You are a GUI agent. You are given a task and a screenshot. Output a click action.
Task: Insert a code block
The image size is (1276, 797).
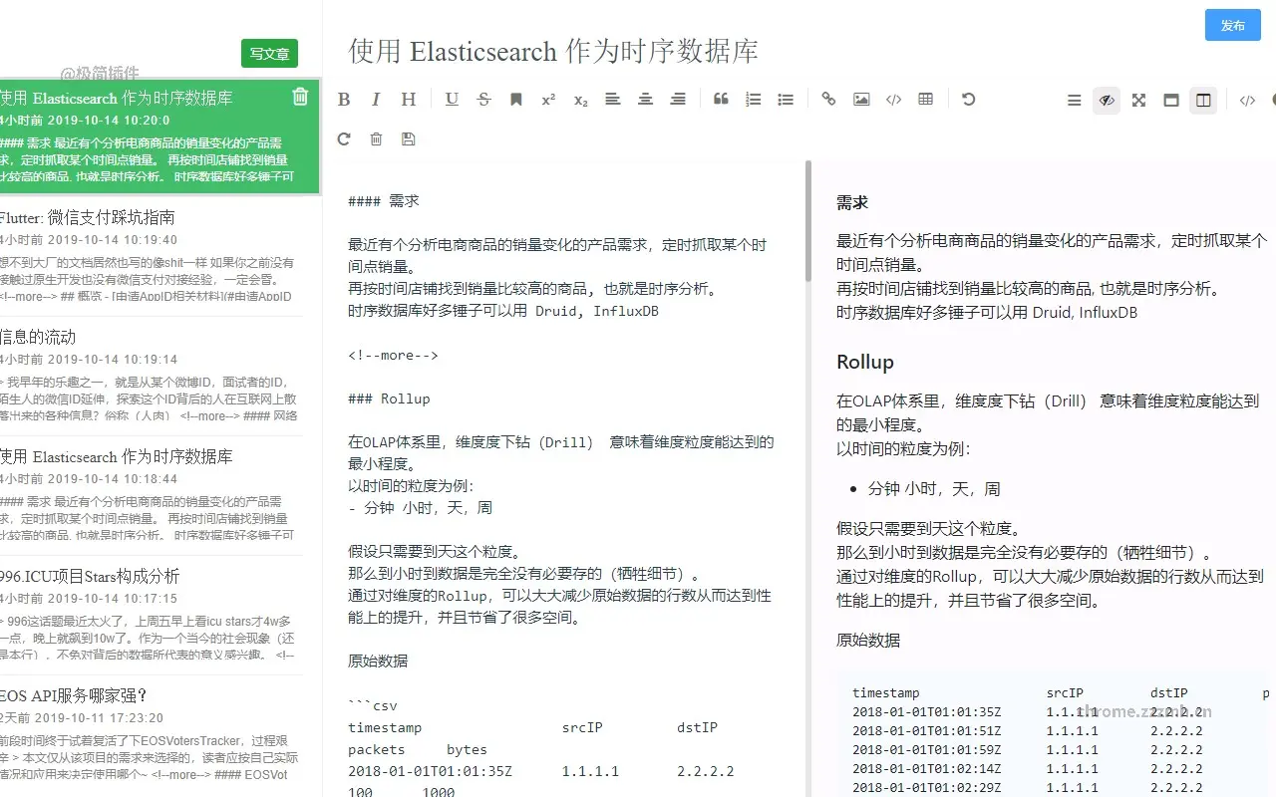coord(892,99)
